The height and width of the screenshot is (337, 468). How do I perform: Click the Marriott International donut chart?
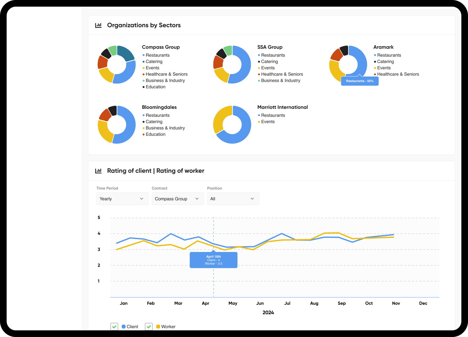pos(232,125)
